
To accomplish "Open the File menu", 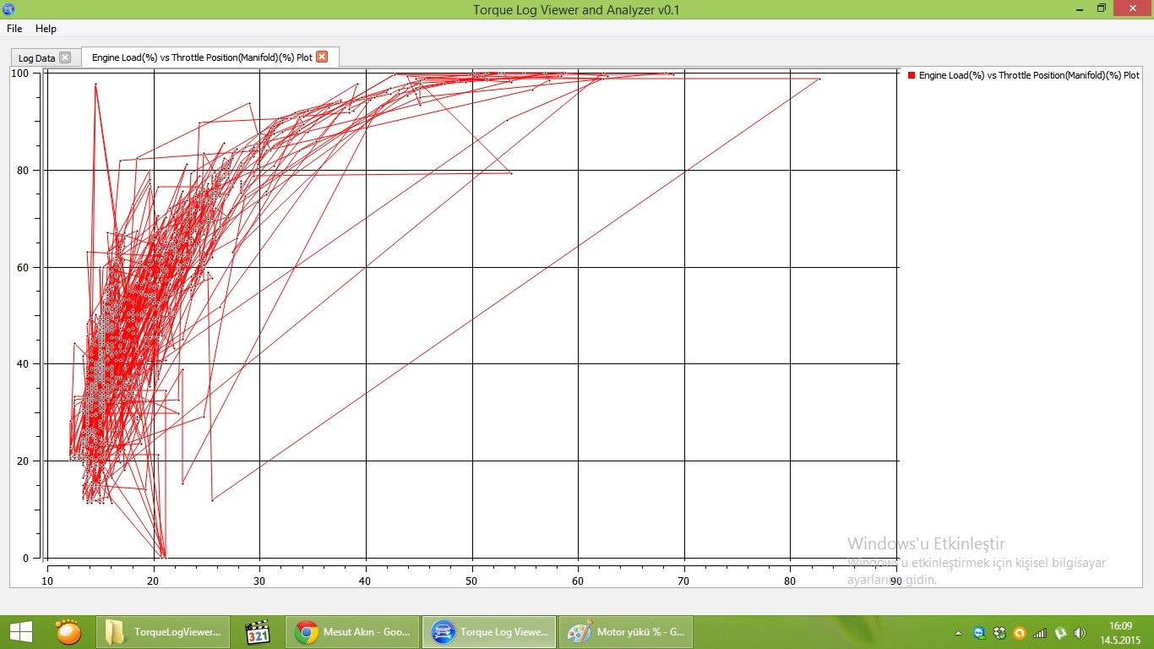I will (14, 29).
